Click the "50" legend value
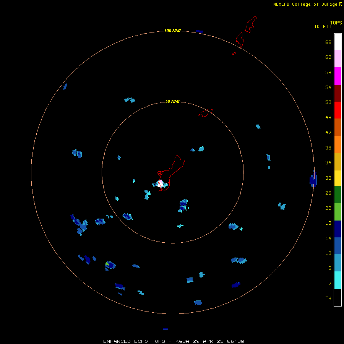Screen dimensions: 344x344 click(328, 102)
